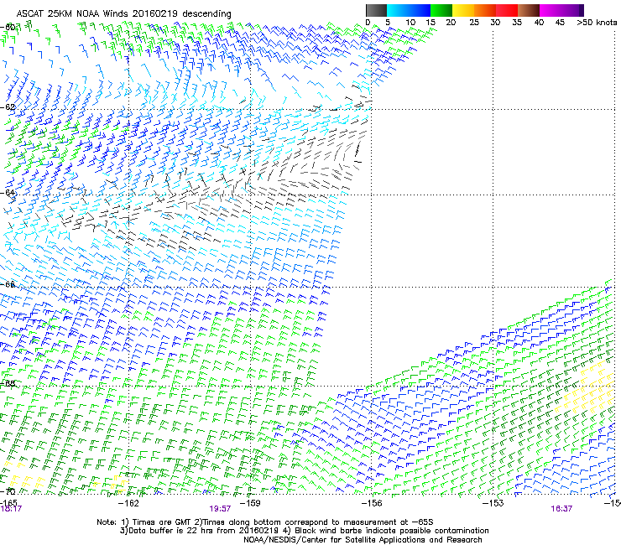Click the longitude label "-153"

[x=493, y=503]
